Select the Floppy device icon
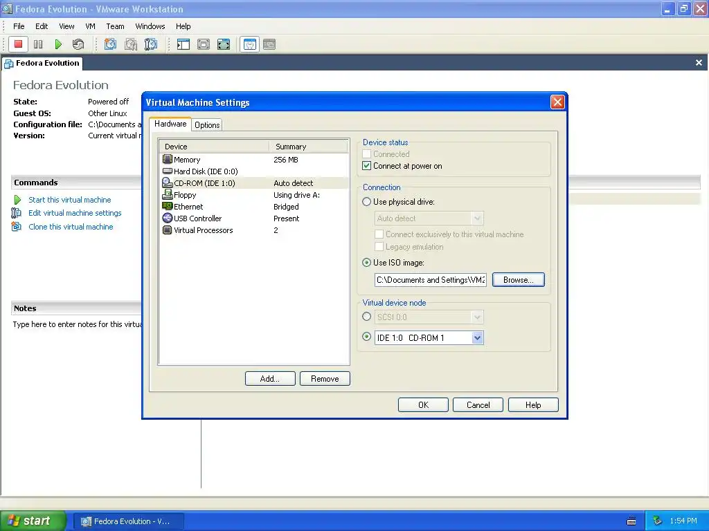709x531 pixels. [168, 194]
